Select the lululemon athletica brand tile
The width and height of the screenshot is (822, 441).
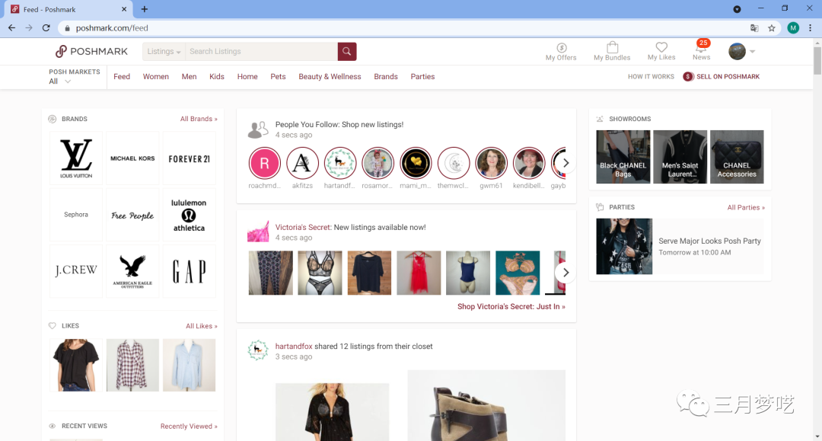pyautogui.click(x=190, y=215)
